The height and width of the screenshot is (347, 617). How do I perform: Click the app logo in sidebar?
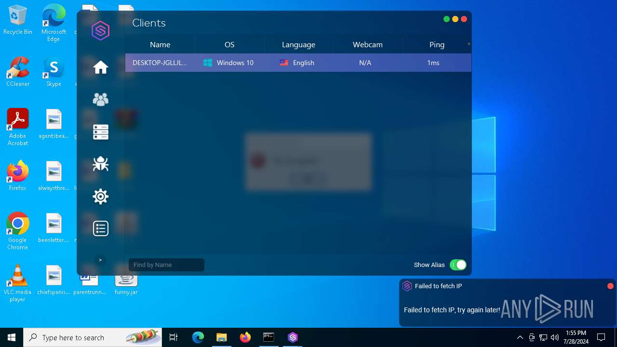tap(101, 31)
